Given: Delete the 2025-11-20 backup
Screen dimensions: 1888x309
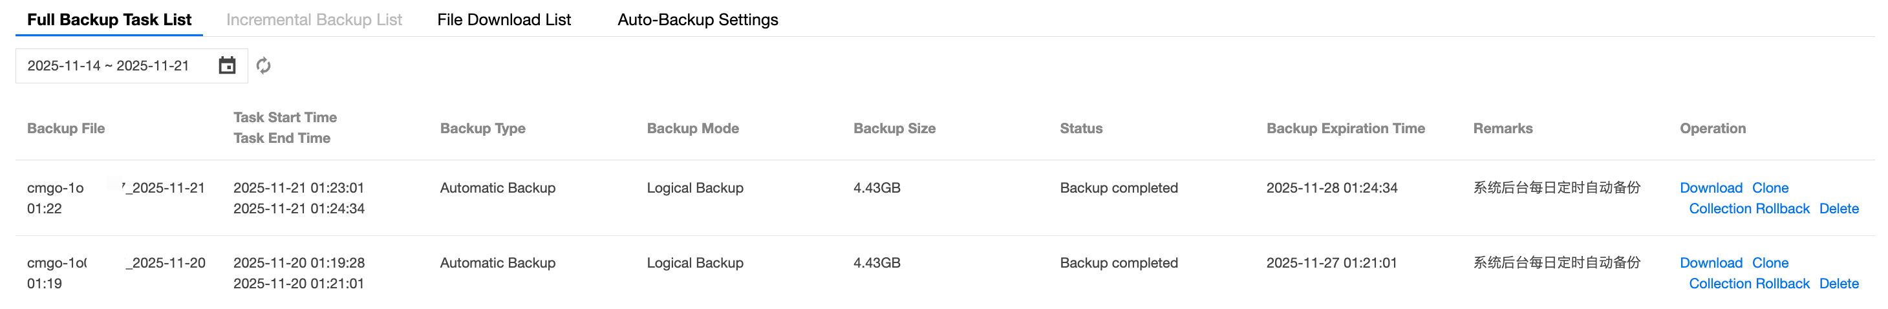Looking at the screenshot, I should [x=1839, y=283].
